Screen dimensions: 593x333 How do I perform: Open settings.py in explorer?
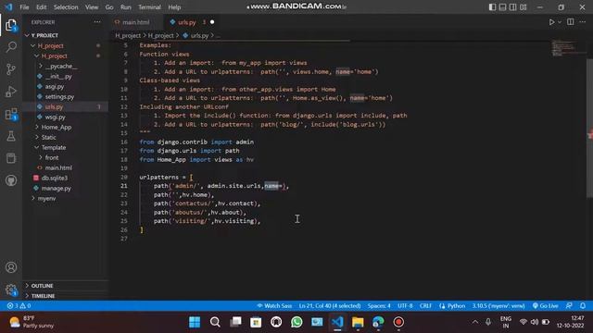coord(59,96)
